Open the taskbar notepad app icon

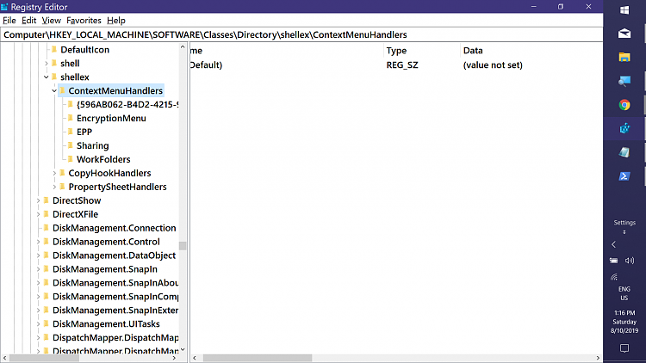tap(624, 152)
